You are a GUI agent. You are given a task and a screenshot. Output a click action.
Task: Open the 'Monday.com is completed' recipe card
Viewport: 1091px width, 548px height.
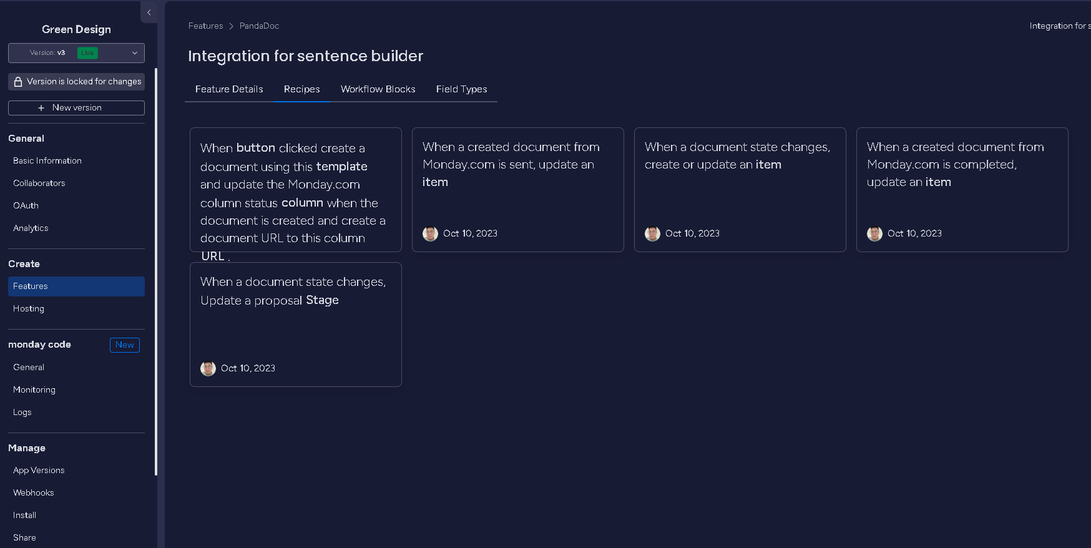[x=962, y=190]
